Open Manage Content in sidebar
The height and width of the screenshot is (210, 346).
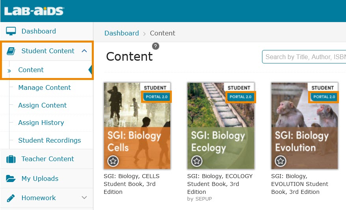pyautogui.click(x=45, y=87)
